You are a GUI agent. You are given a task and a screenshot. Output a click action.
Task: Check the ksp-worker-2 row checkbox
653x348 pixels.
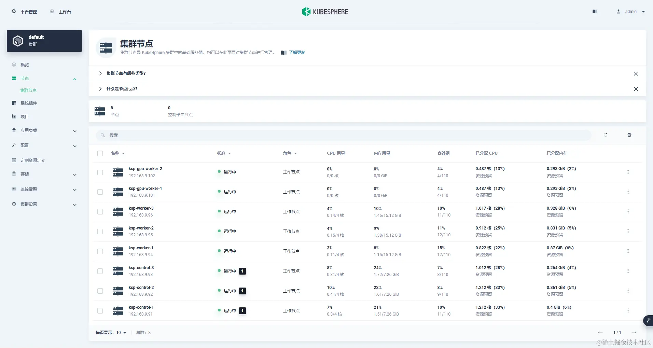click(100, 232)
